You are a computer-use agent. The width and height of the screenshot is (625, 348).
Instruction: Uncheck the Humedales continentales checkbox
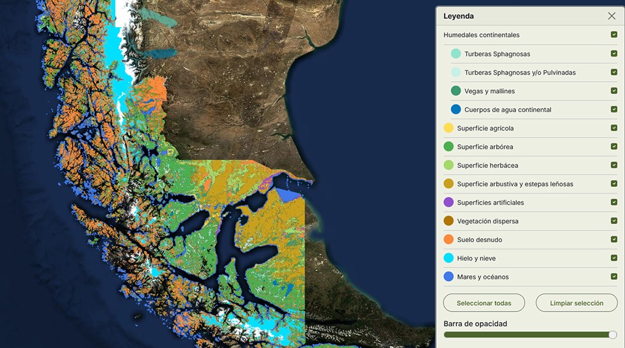[x=614, y=35]
